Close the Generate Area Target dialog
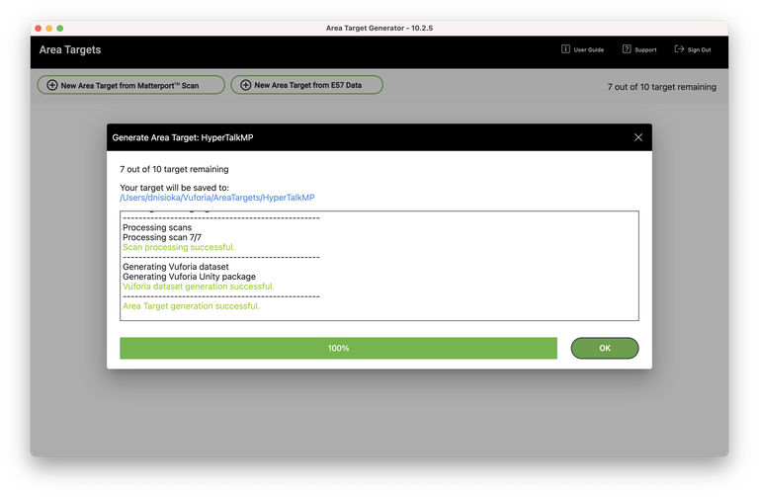Viewport: 759px width, 497px height. 638,137
